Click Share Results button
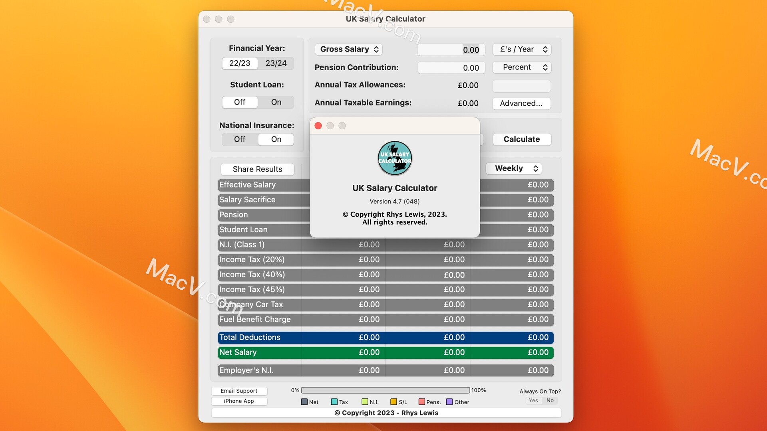Screen dimensions: 767x431 (258, 169)
